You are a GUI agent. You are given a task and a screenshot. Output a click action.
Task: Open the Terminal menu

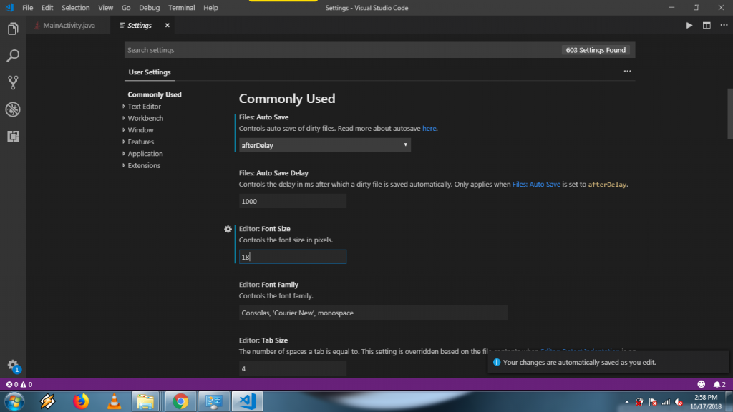pyautogui.click(x=181, y=8)
